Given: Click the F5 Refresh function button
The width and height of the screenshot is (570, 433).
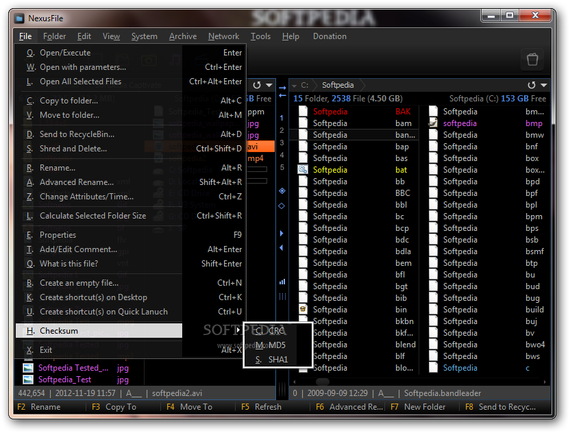Looking at the screenshot, I should click(x=262, y=407).
